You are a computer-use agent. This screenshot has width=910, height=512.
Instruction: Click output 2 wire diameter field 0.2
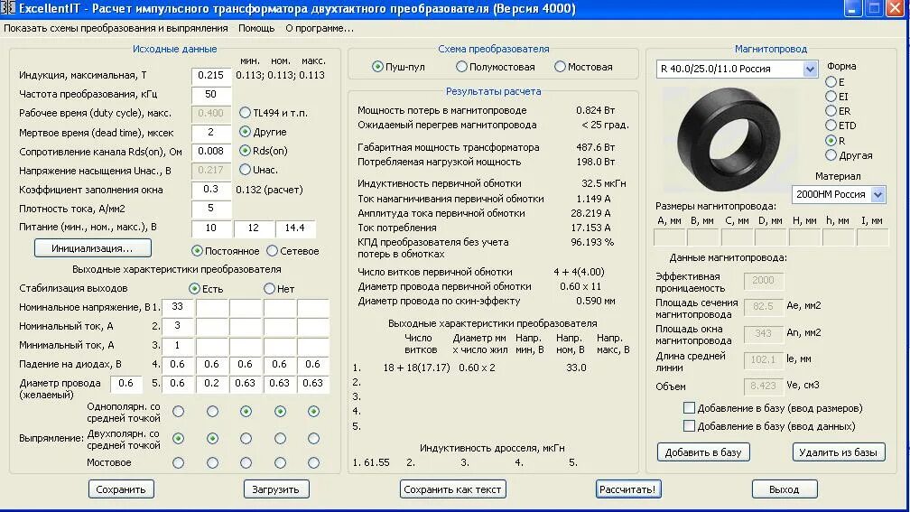pyautogui.click(x=212, y=383)
